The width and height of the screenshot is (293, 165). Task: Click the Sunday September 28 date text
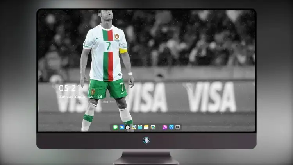tap(80, 96)
